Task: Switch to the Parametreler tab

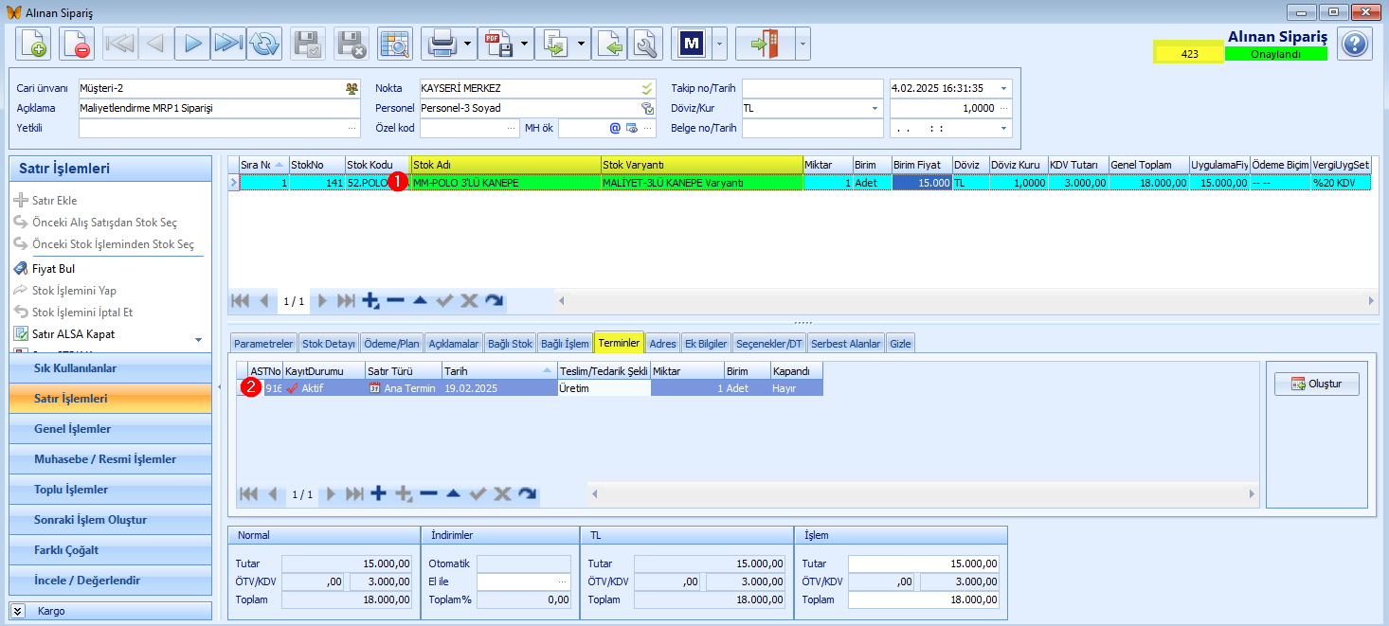Action: click(263, 343)
